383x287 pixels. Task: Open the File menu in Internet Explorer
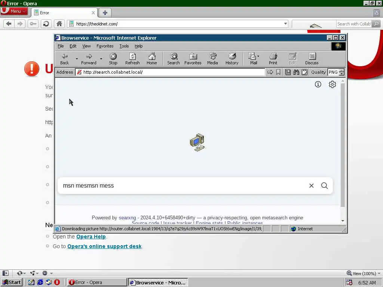61,46
